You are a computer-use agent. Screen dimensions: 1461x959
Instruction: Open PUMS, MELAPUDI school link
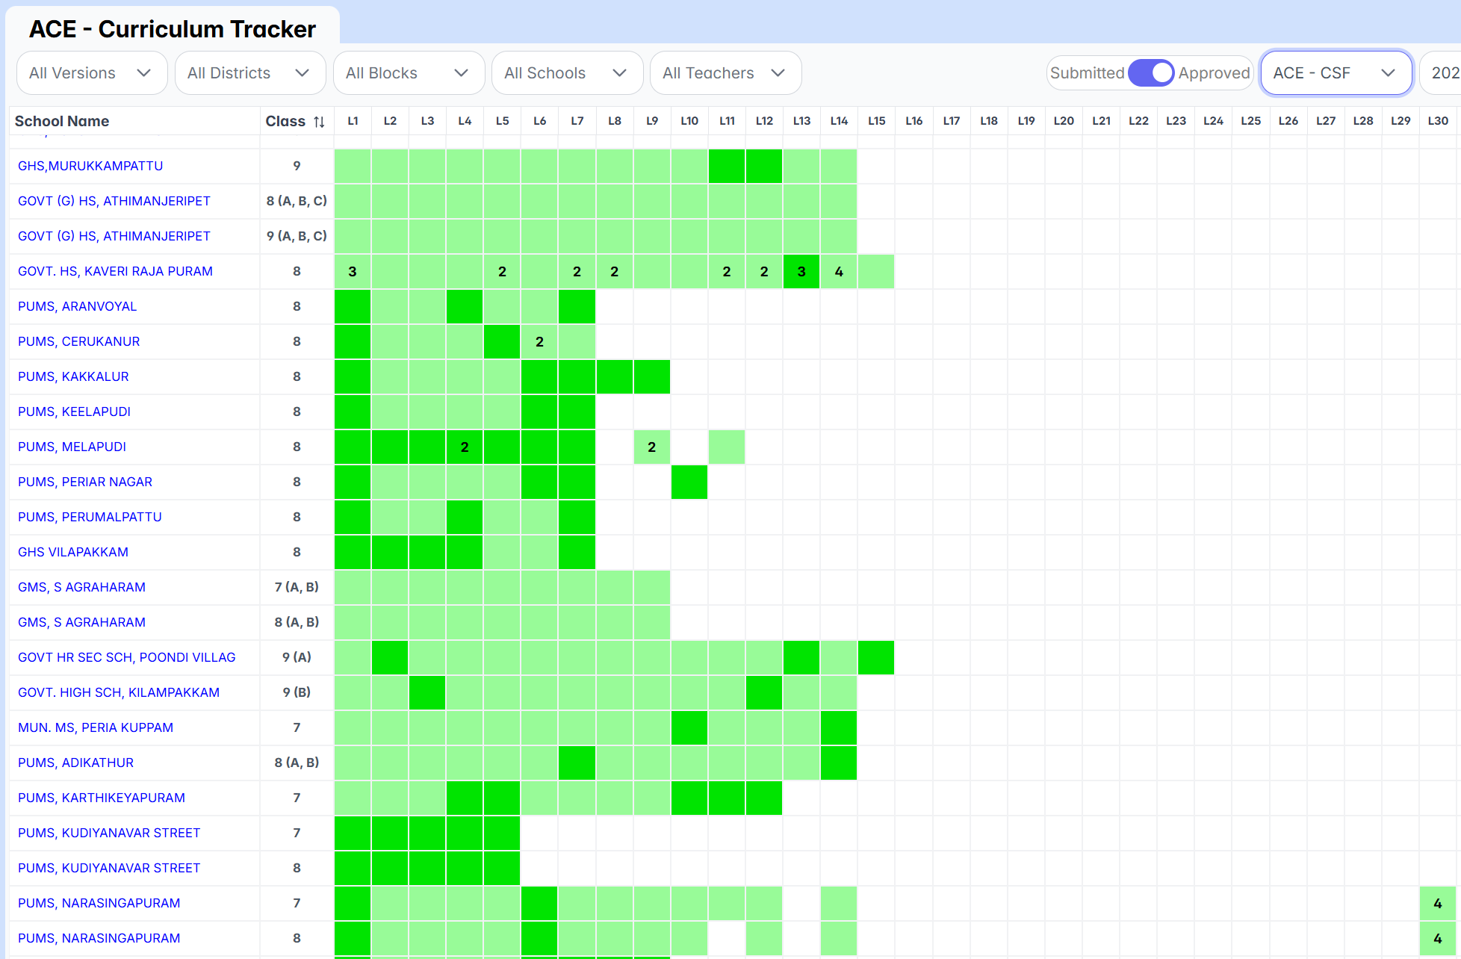[72, 447]
